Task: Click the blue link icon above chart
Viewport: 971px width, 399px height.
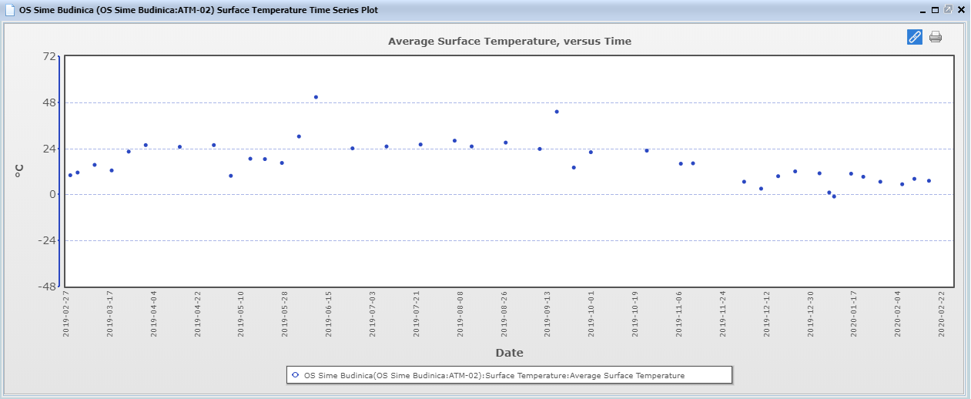Action: [914, 36]
